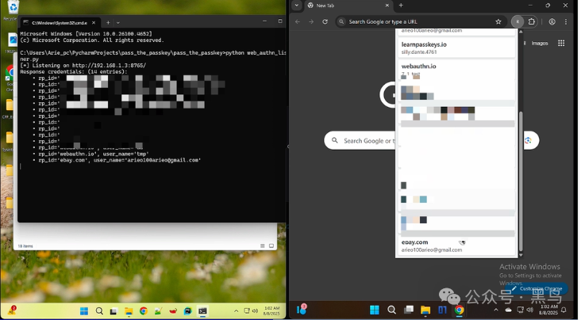Open OneDrive cloud tray icon
581x320 pixels.
click(x=508, y=310)
